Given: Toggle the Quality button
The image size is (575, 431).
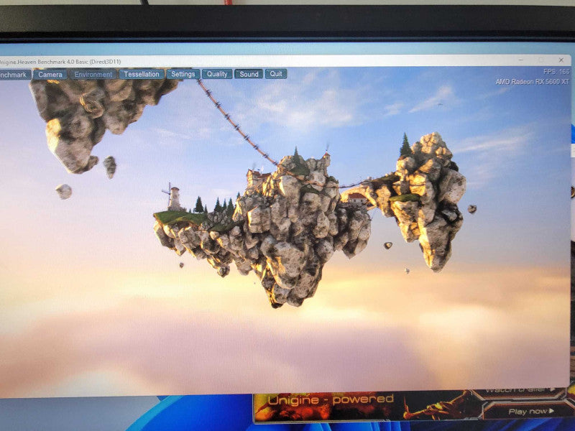Looking at the screenshot, I should click(217, 74).
